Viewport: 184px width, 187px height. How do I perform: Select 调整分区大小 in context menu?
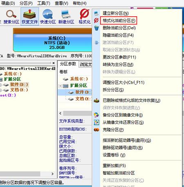[123, 82]
